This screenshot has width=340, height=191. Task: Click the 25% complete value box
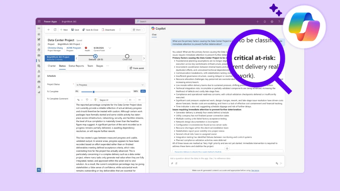[143, 92]
